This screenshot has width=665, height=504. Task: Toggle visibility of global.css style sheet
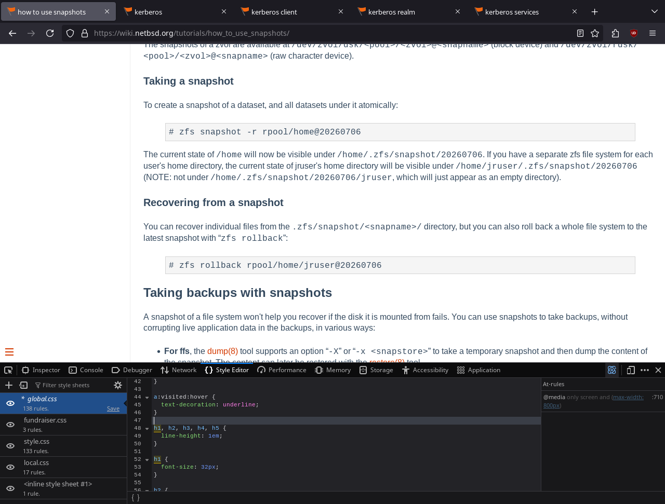10,403
